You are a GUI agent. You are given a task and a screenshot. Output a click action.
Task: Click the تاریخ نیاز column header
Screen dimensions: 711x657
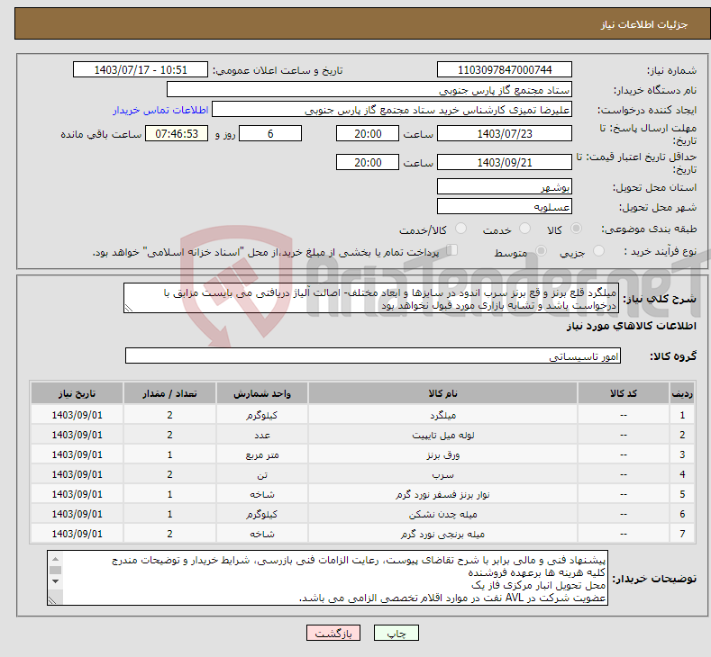[77, 393]
